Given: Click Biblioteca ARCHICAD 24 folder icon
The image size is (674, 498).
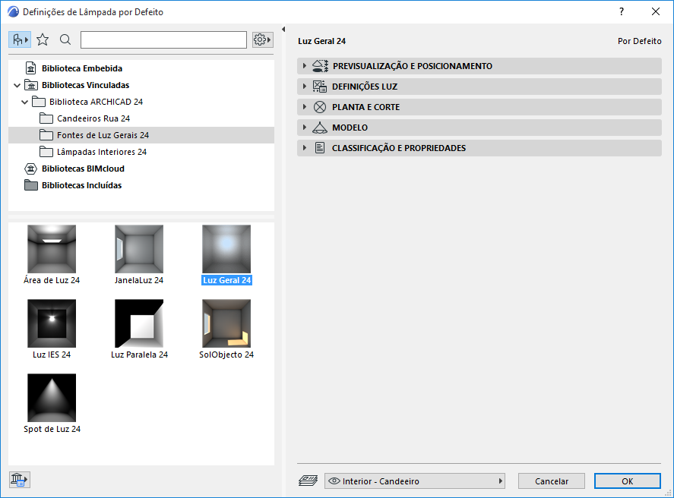Looking at the screenshot, I should click(x=39, y=102).
